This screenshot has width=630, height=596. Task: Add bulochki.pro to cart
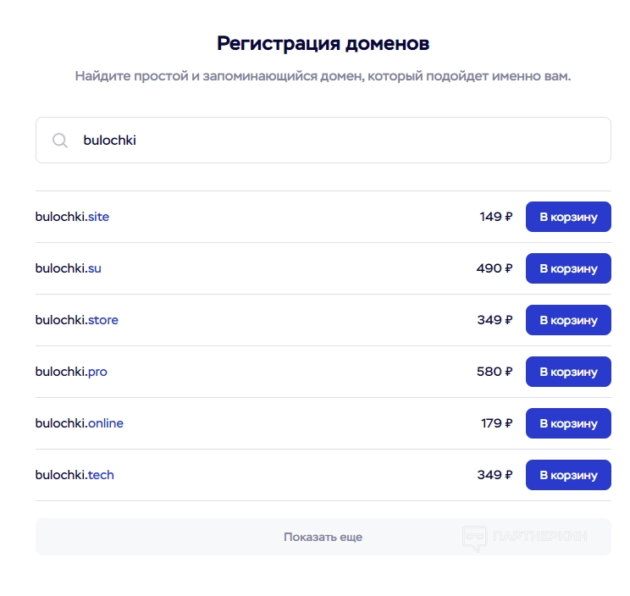tap(567, 372)
